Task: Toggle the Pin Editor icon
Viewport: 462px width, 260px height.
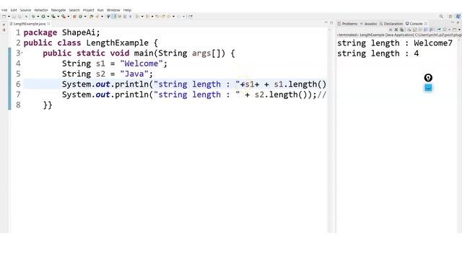Action: tap(190, 17)
